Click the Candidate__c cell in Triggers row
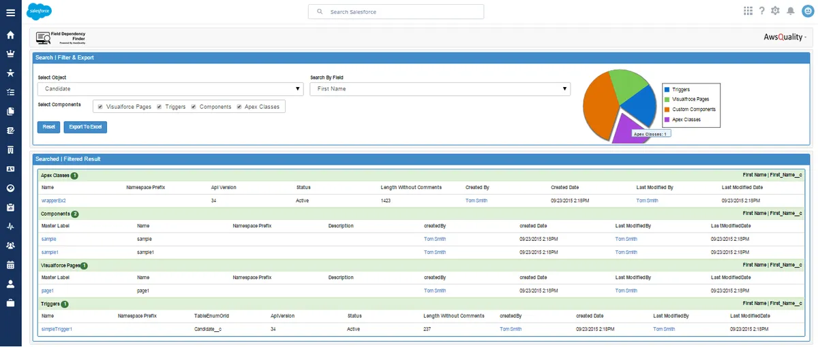Screen dimensions: 818x347 coord(209,329)
